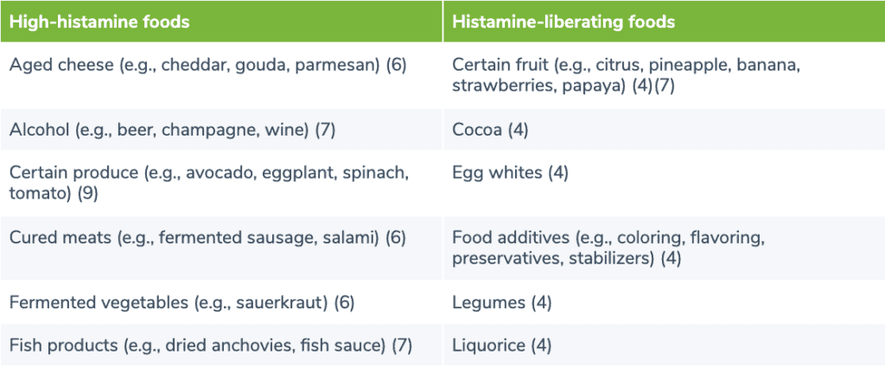Follow citation (9) after tomato
Screen dimensions: 885x367
tap(86, 193)
